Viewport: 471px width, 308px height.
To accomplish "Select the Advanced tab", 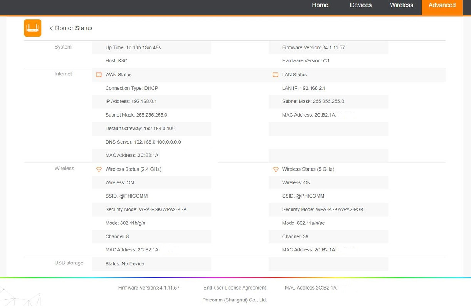I will [x=442, y=7].
